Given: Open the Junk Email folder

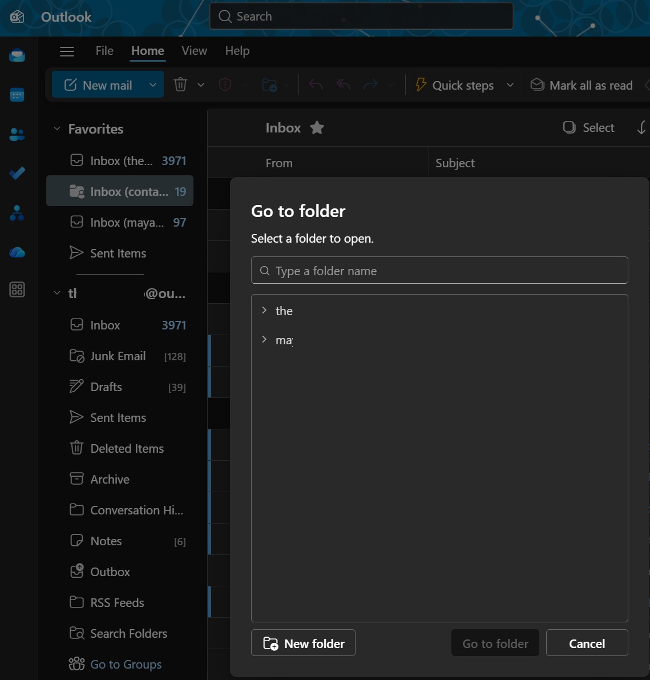Looking at the screenshot, I should click(x=120, y=356).
